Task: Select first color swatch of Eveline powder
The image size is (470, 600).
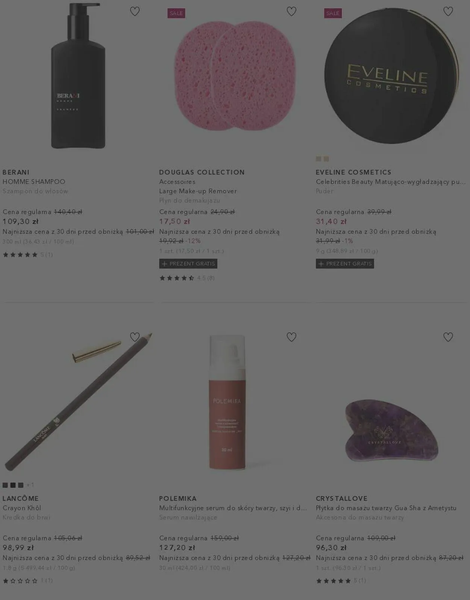Action: (x=318, y=159)
